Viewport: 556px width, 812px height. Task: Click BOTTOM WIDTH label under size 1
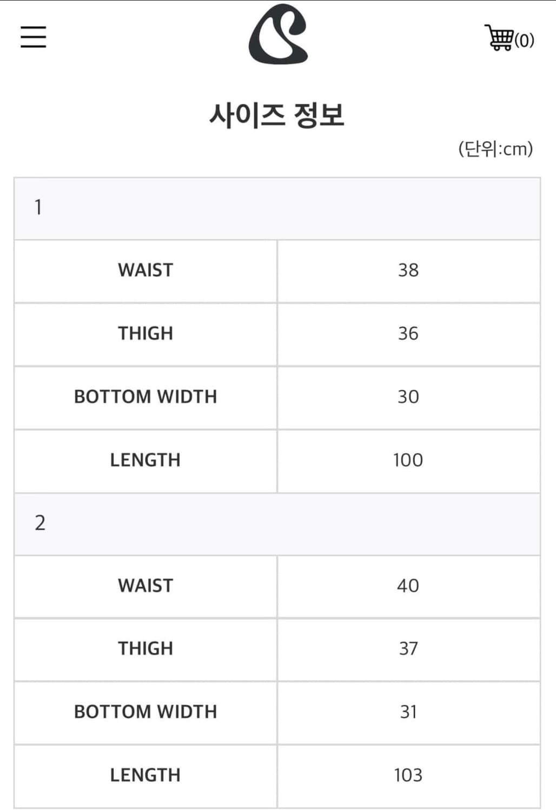click(x=145, y=397)
